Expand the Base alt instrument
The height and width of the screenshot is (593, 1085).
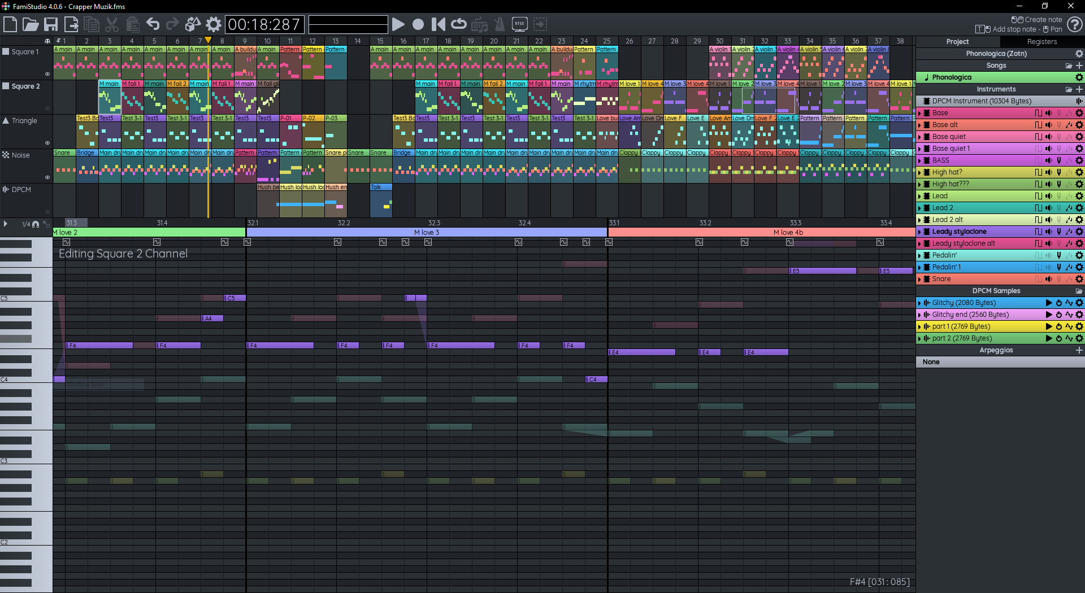click(919, 125)
